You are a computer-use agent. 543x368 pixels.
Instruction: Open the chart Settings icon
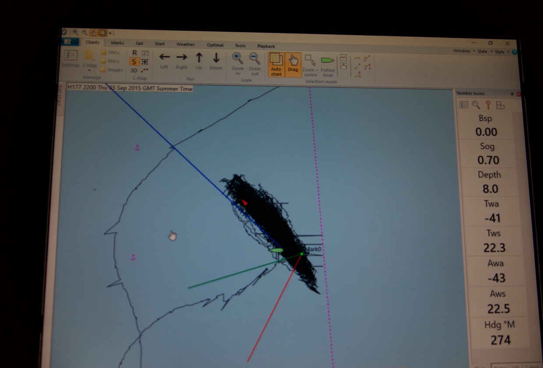point(71,58)
